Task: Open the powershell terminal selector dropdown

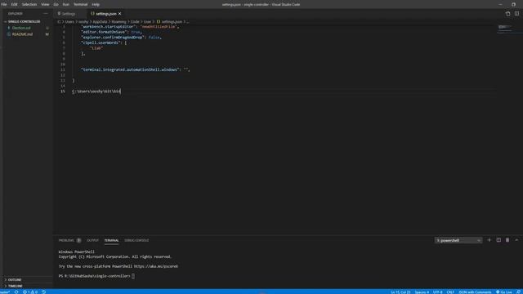Action: click(x=458, y=240)
